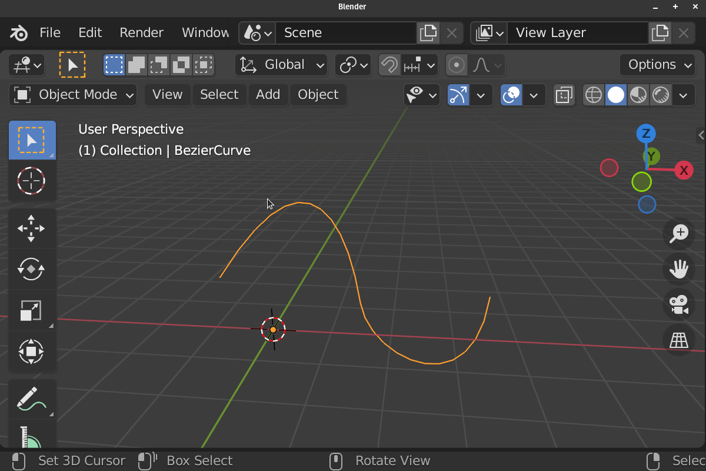Select the Rotate tool
The image size is (706, 471).
click(x=32, y=269)
